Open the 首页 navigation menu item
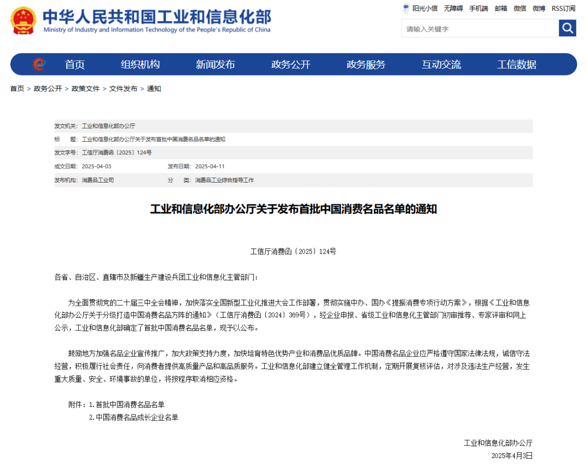The width and height of the screenshot is (587, 464). pyautogui.click(x=75, y=65)
